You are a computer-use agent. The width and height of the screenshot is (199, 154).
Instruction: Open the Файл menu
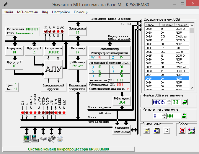(x=9, y=12)
